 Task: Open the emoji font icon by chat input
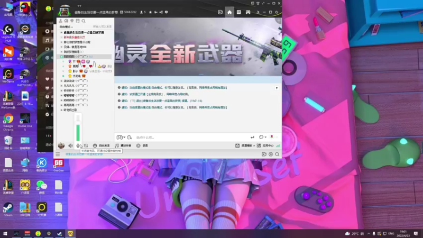pos(130,138)
